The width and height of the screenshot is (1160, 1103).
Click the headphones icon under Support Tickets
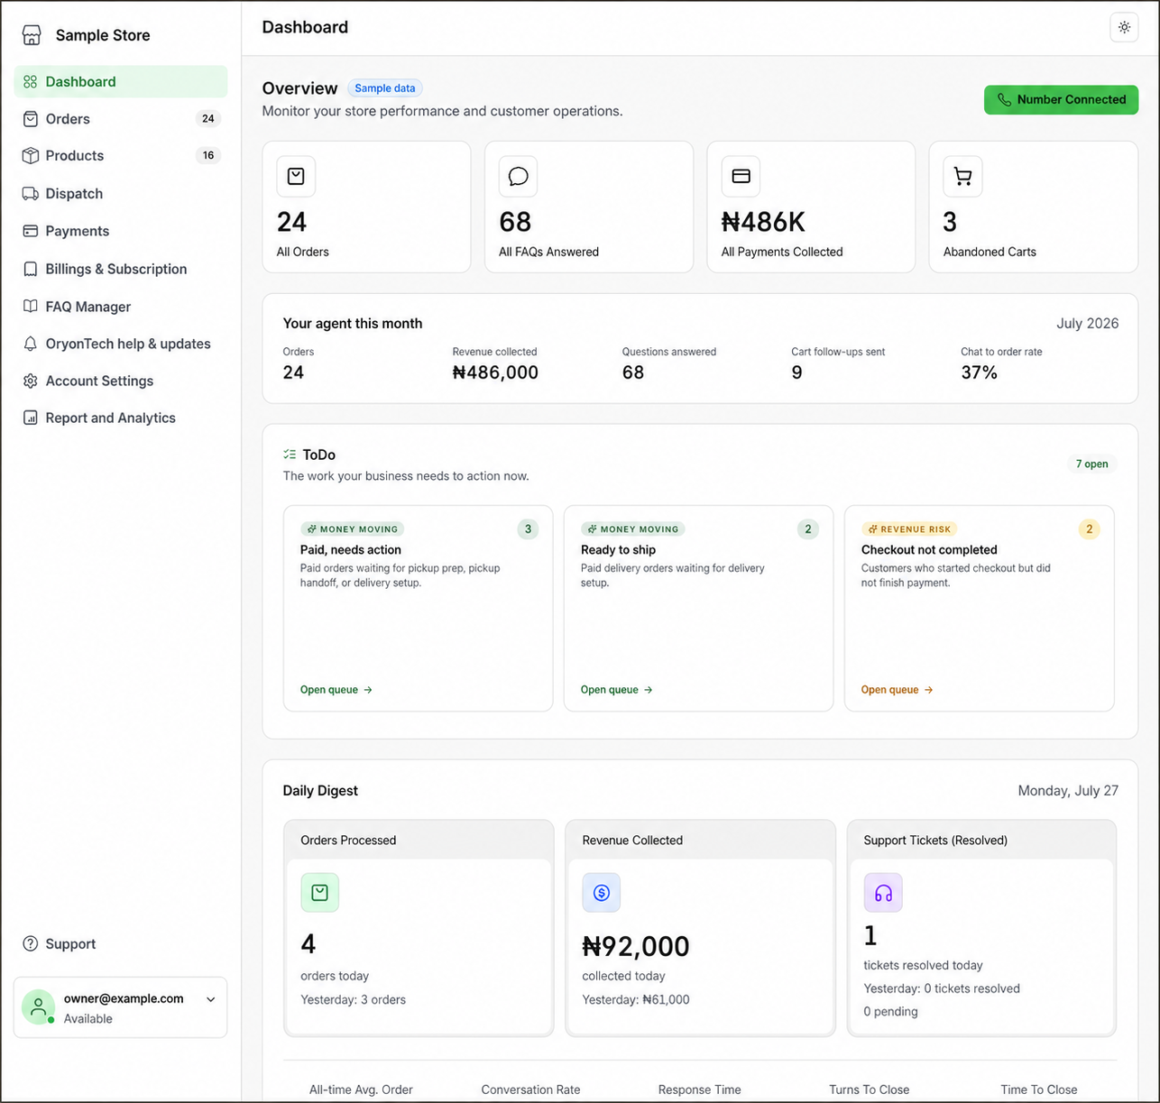click(x=883, y=893)
